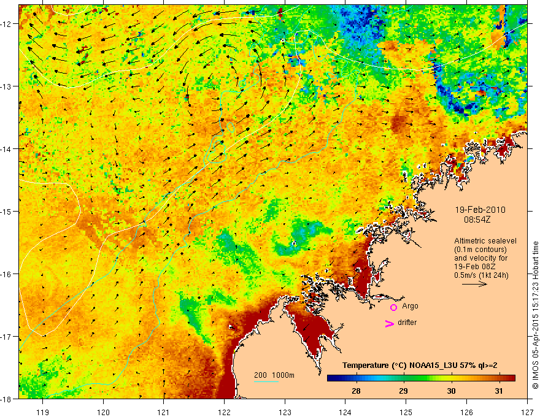Click the '19-Feb-2010' date text

click(x=480, y=210)
